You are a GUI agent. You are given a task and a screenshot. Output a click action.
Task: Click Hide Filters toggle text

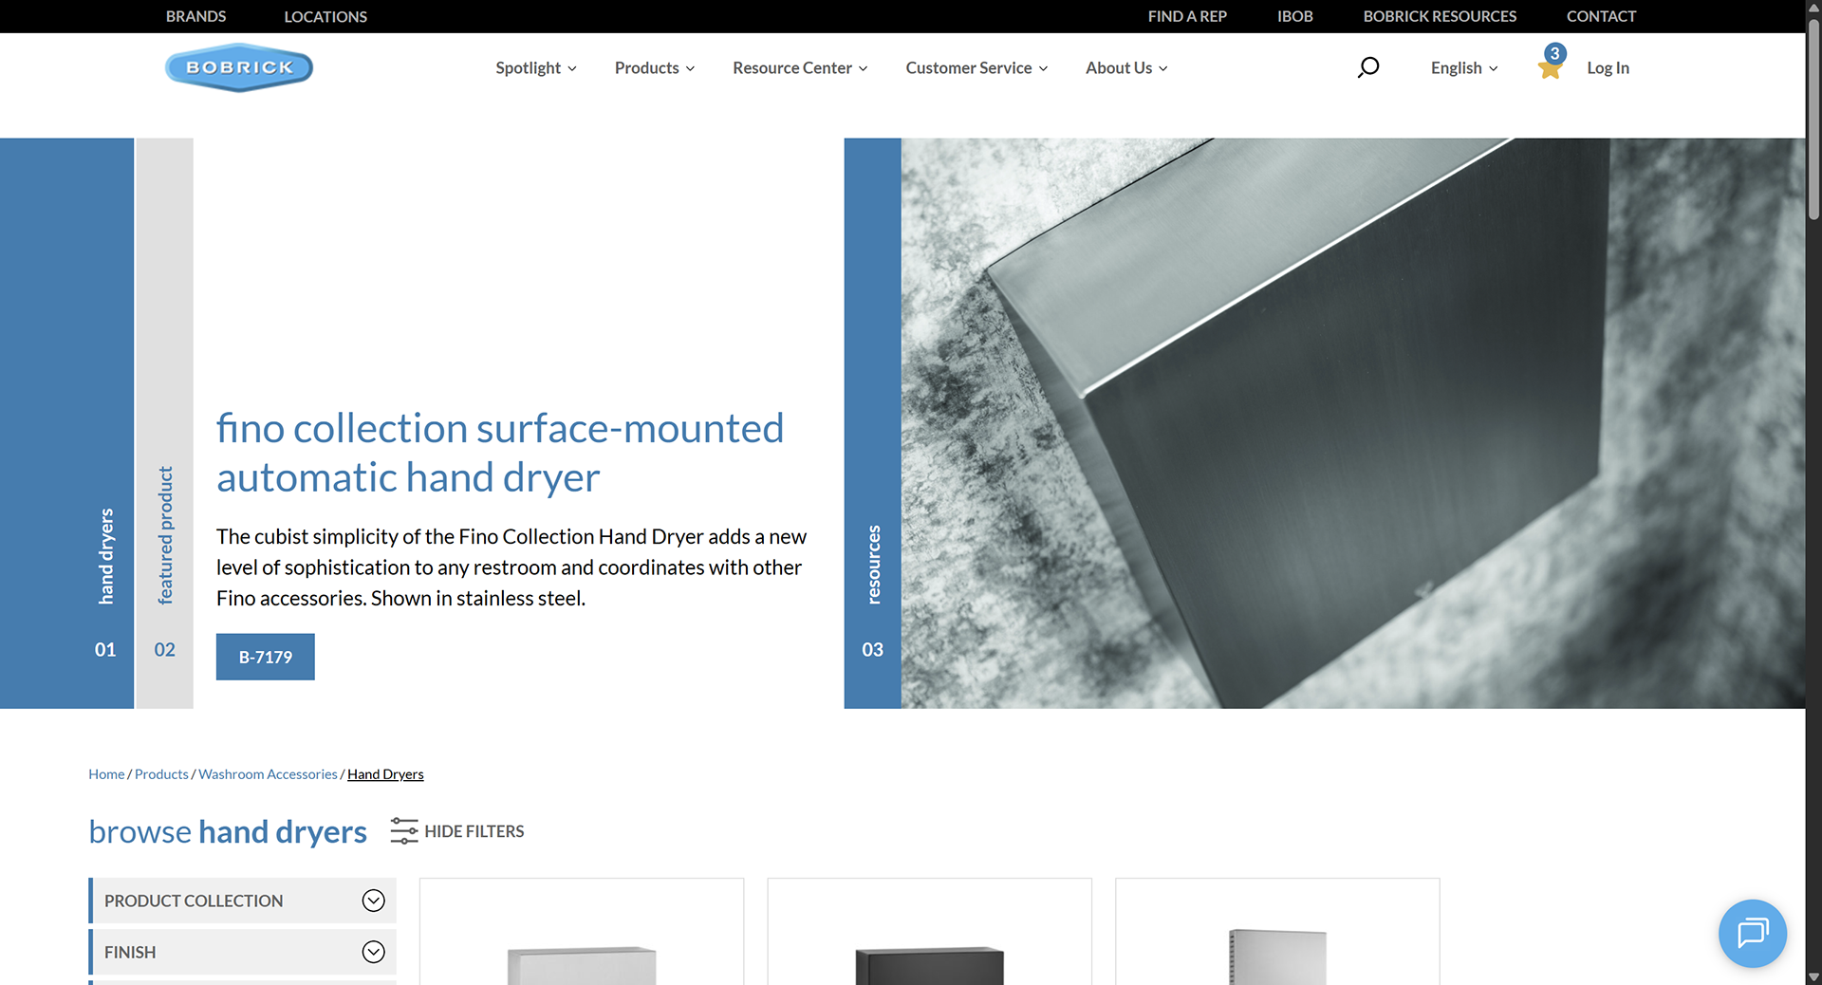point(474,831)
